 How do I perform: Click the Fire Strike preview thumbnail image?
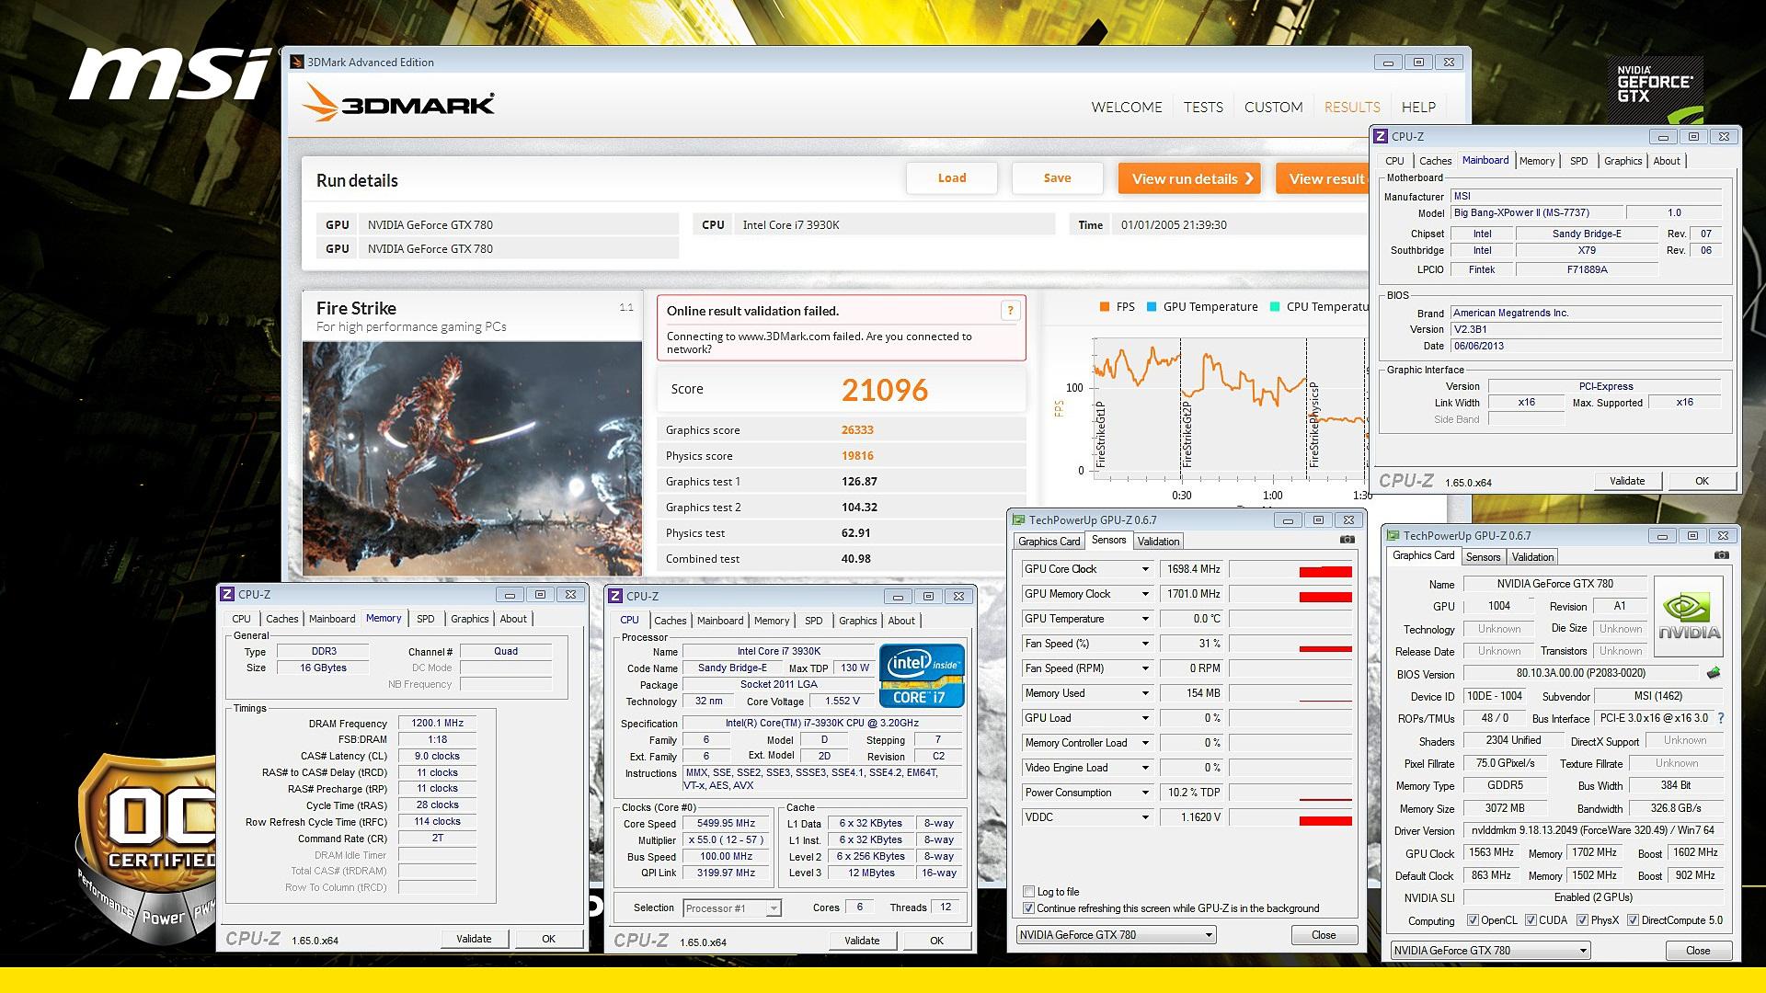click(x=472, y=458)
